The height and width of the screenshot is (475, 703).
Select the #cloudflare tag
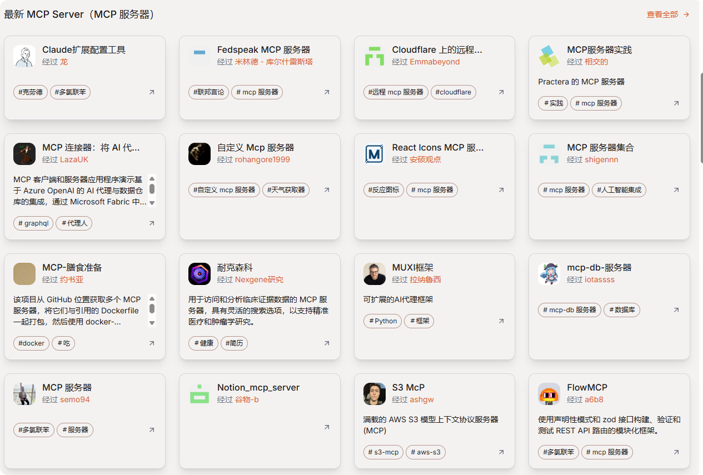(x=453, y=92)
